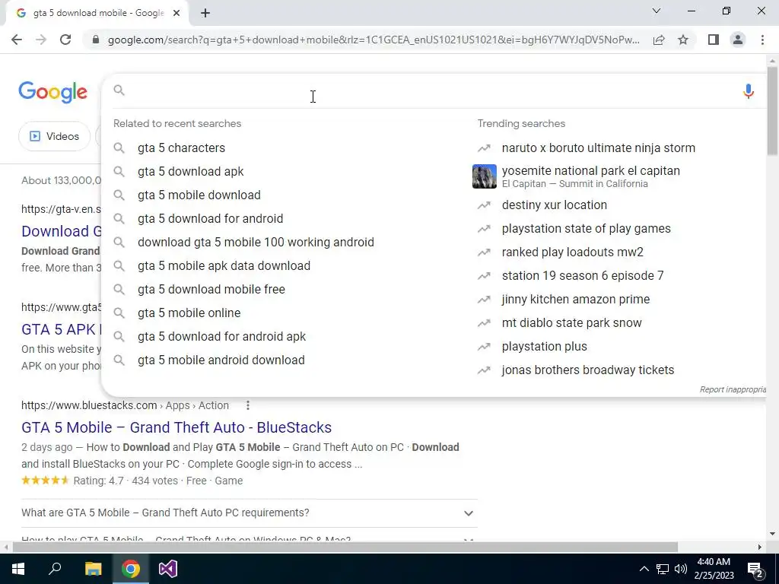This screenshot has width=779, height=584.
Task: Select trending 'jinny kitchen amazon prime'
Action: click(576, 300)
